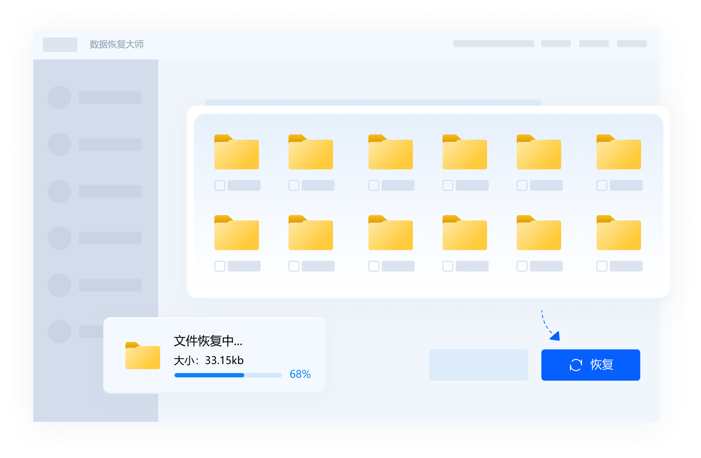Click the second circular sidebar icon
This screenshot has width=701, height=458.
59,144
